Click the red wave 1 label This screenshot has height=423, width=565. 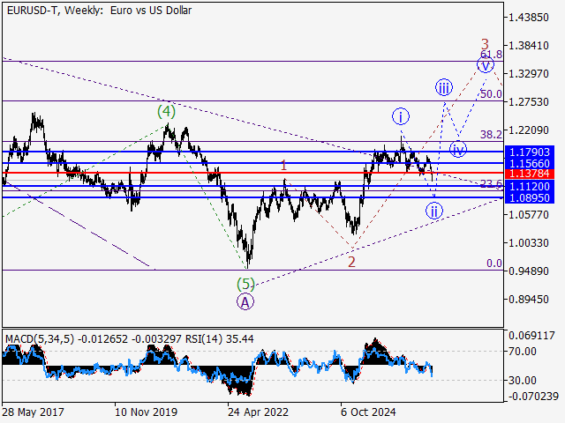[283, 166]
